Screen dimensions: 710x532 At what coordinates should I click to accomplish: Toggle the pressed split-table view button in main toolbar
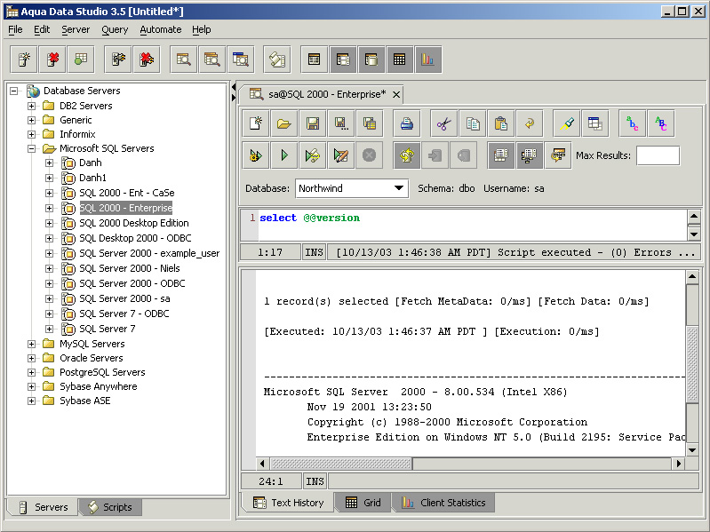[x=343, y=60]
